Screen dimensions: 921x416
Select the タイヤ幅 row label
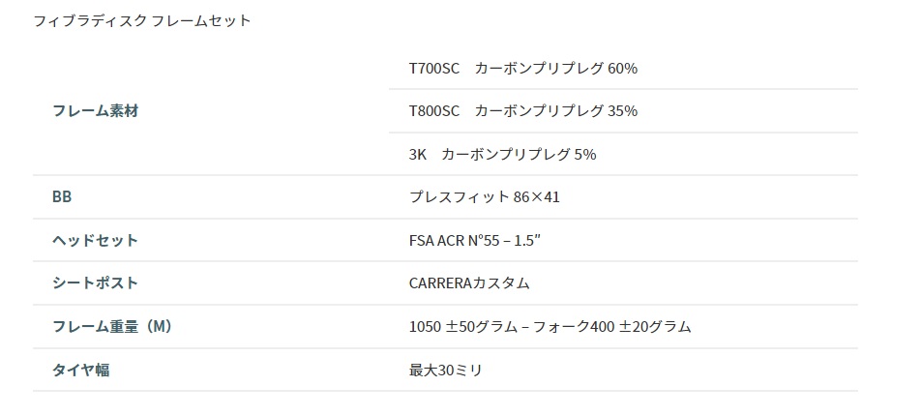81,371
